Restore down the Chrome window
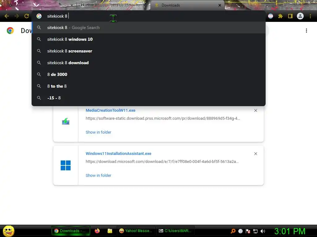This screenshot has width=317, height=237. (x=298, y=3)
